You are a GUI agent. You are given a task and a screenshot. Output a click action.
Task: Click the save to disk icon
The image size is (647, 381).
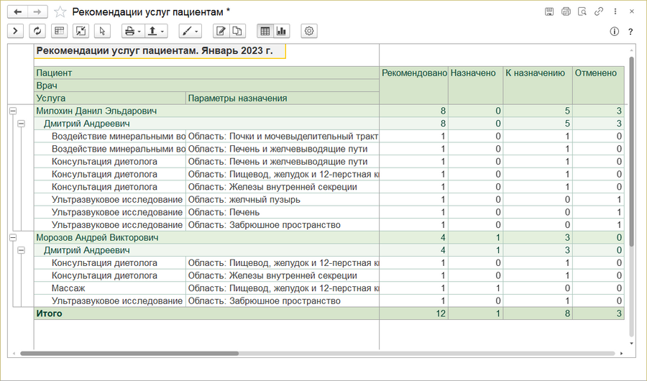coord(549,12)
